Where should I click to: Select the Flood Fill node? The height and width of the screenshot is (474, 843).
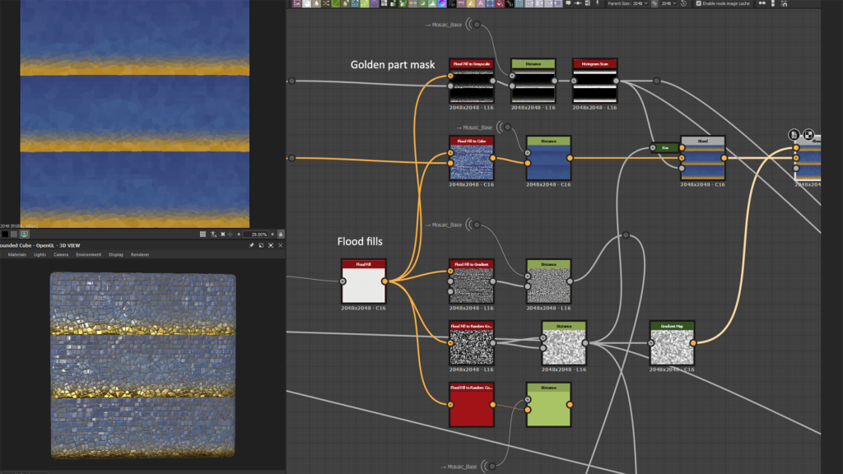pyautogui.click(x=363, y=286)
